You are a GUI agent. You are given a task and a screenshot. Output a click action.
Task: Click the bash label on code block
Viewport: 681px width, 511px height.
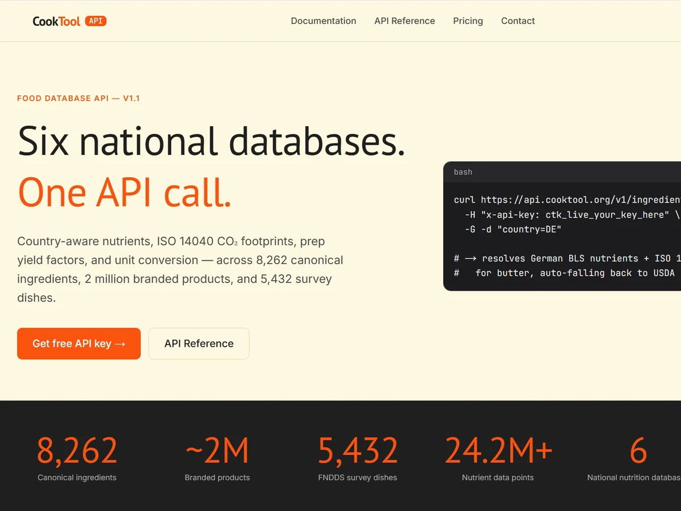pyautogui.click(x=463, y=172)
